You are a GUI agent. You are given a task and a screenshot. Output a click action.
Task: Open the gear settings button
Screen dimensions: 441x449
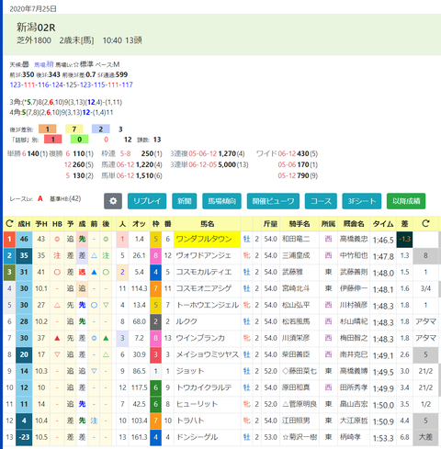(x=113, y=201)
